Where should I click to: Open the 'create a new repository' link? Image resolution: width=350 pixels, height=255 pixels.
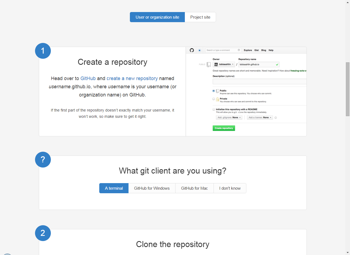coord(132,78)
